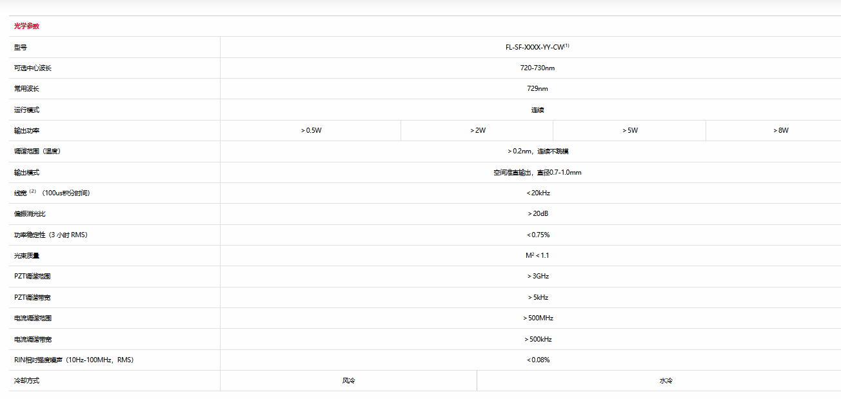Select the > 2W output power cell
Viewport: 841px width, 399px height.
coord(477,130)
